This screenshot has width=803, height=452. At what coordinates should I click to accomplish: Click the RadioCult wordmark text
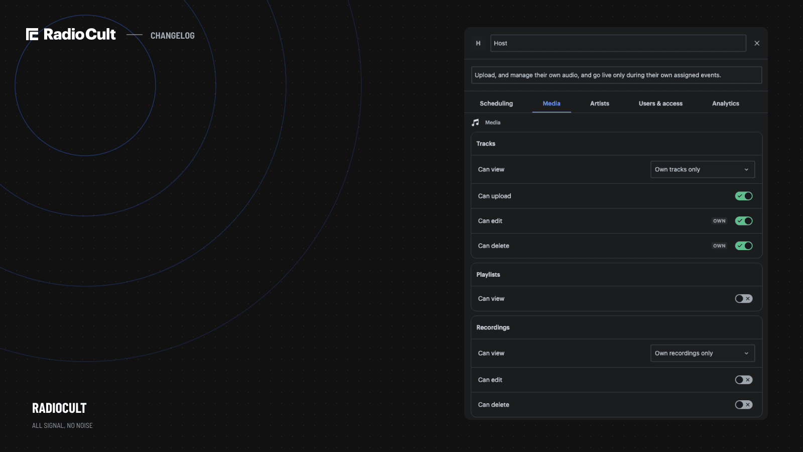point(80,34)
